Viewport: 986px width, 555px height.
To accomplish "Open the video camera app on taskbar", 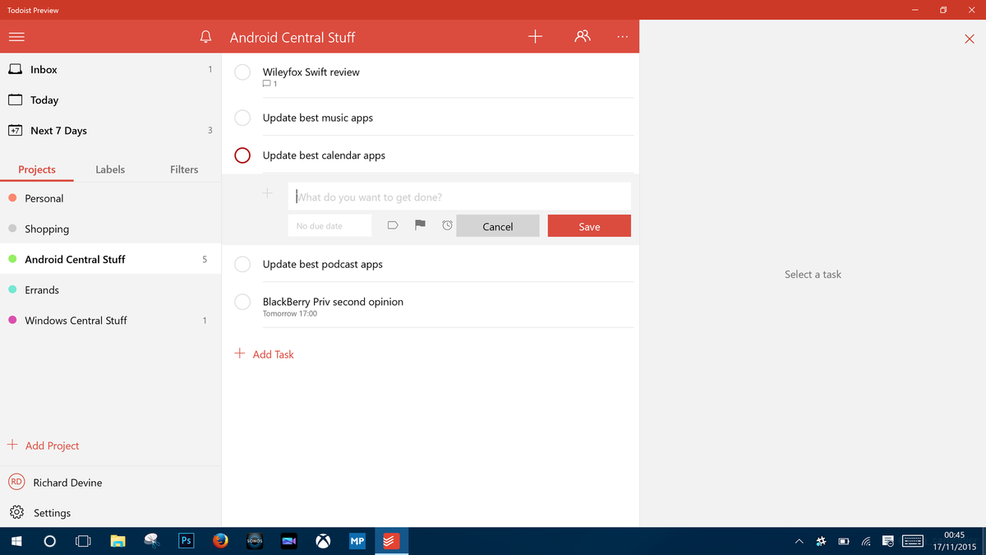I will click(289, 541).
